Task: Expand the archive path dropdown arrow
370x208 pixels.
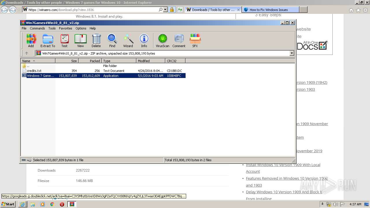Action: pos(292,53)
